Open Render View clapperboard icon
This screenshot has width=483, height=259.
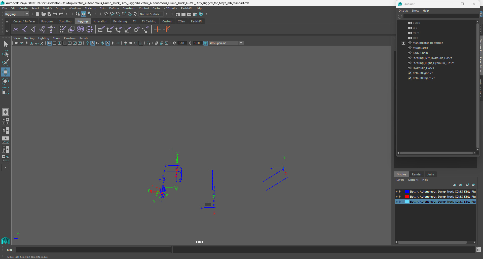178,14
